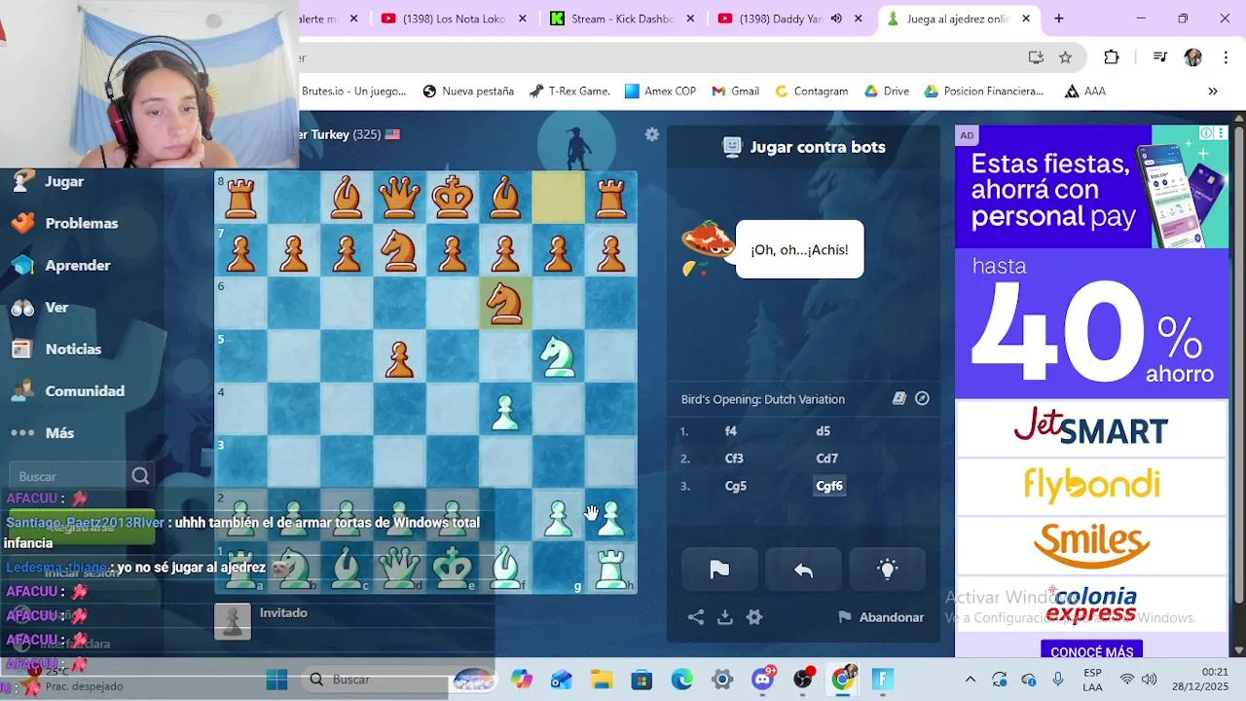The width and height of the screenshot is (1246, 701).
Task: Download the game with the download icon
Action: (725, 617)
